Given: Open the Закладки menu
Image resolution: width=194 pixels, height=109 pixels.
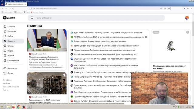Looking at the screenshot, I should click(22, 1).
